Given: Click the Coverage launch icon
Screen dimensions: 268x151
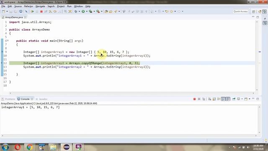Looking at the screenshot, I should point(90,11).
